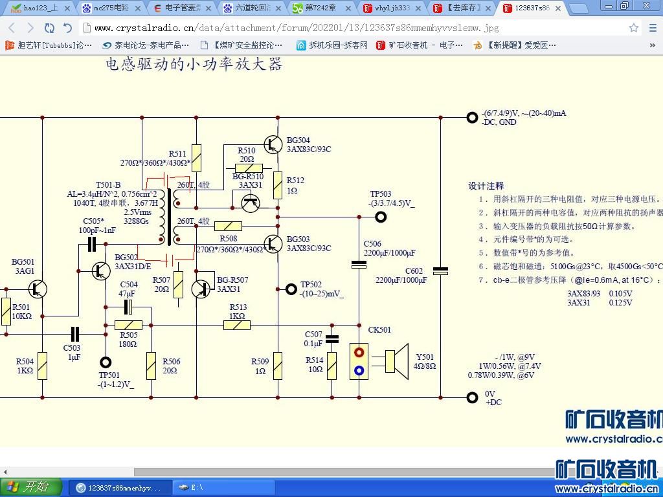Click the T501-B transformer label
Viewport: 663px width, 497px height.
pyautogui.click(x=108, y=184)
